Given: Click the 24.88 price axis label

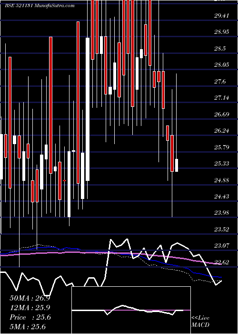Looking at the screenshot, I should tap(222, 180).
